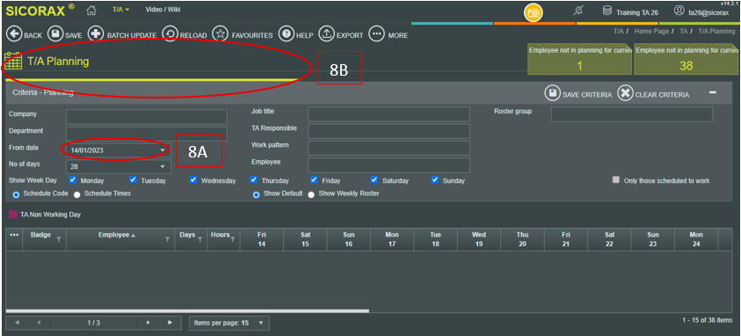Click CLEAR CRITERIA cross icon
The height and width of the screenshot is (336, 741).
pos(625,93)
